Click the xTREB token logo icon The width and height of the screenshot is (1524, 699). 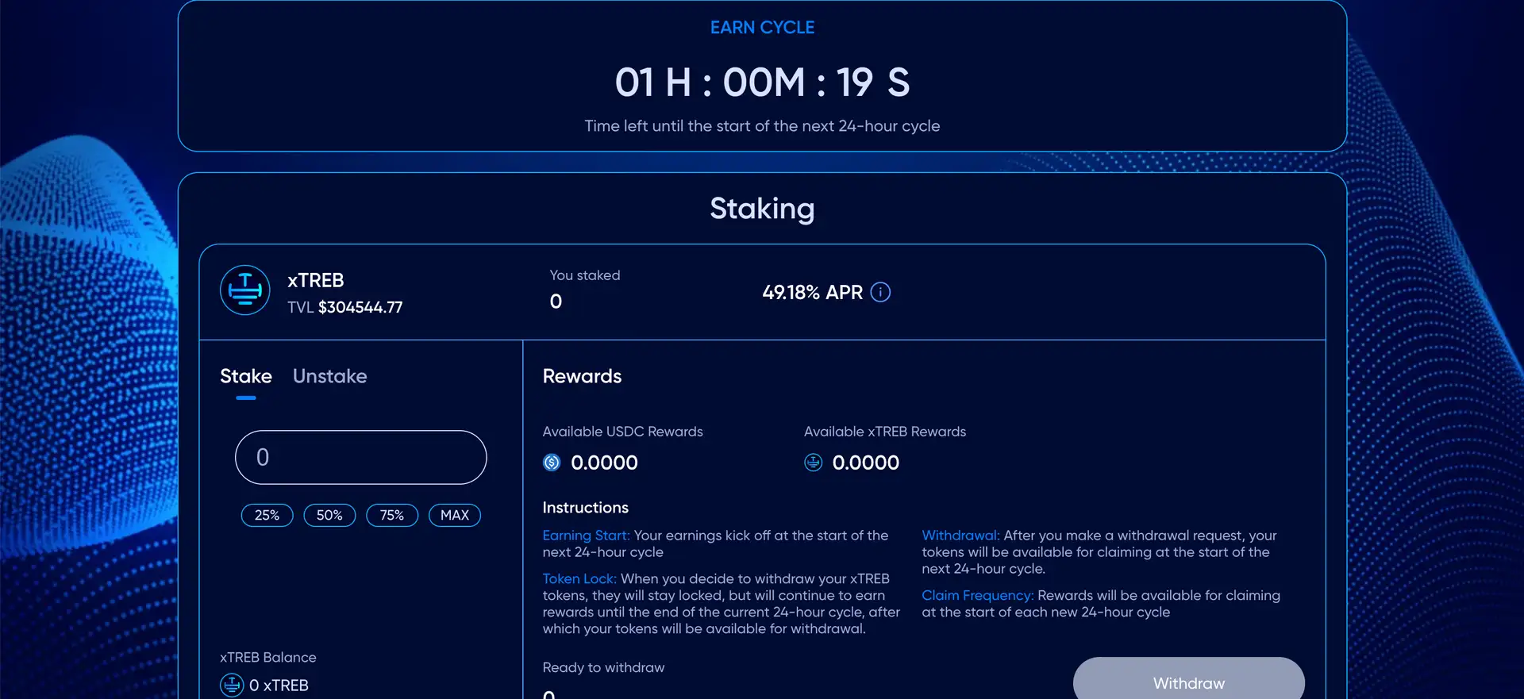tap(244, 290)
